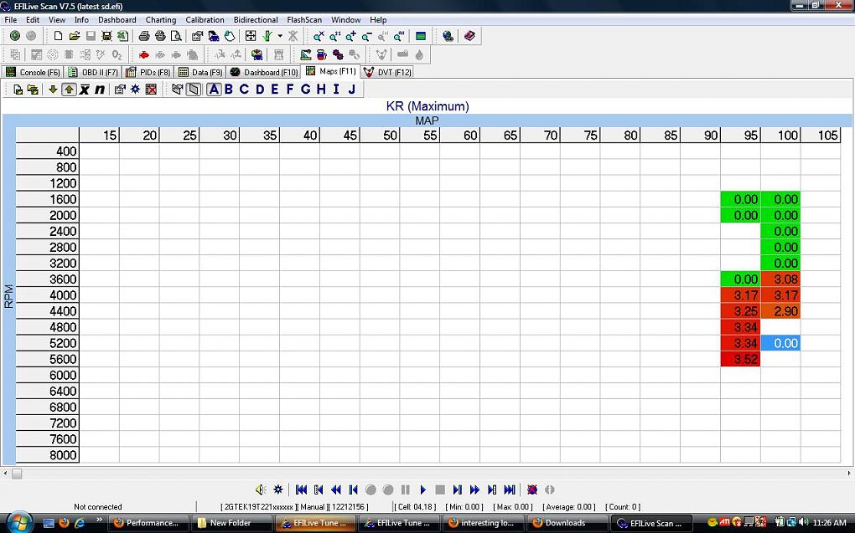Screen dimensions: 855x533
Task: Click the Open file folder icon
Action: [x=74, y=36]
